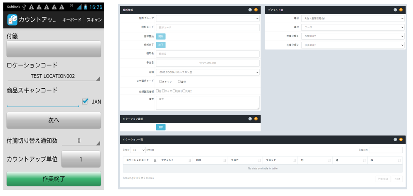Click the grey circle icon on ロケーション選択 panel

pos(250,119)
